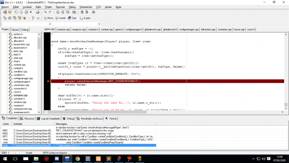The image size is (289, 163).
Task: Click the Find Next toolbar icon
Action: (x=68, y=12)
